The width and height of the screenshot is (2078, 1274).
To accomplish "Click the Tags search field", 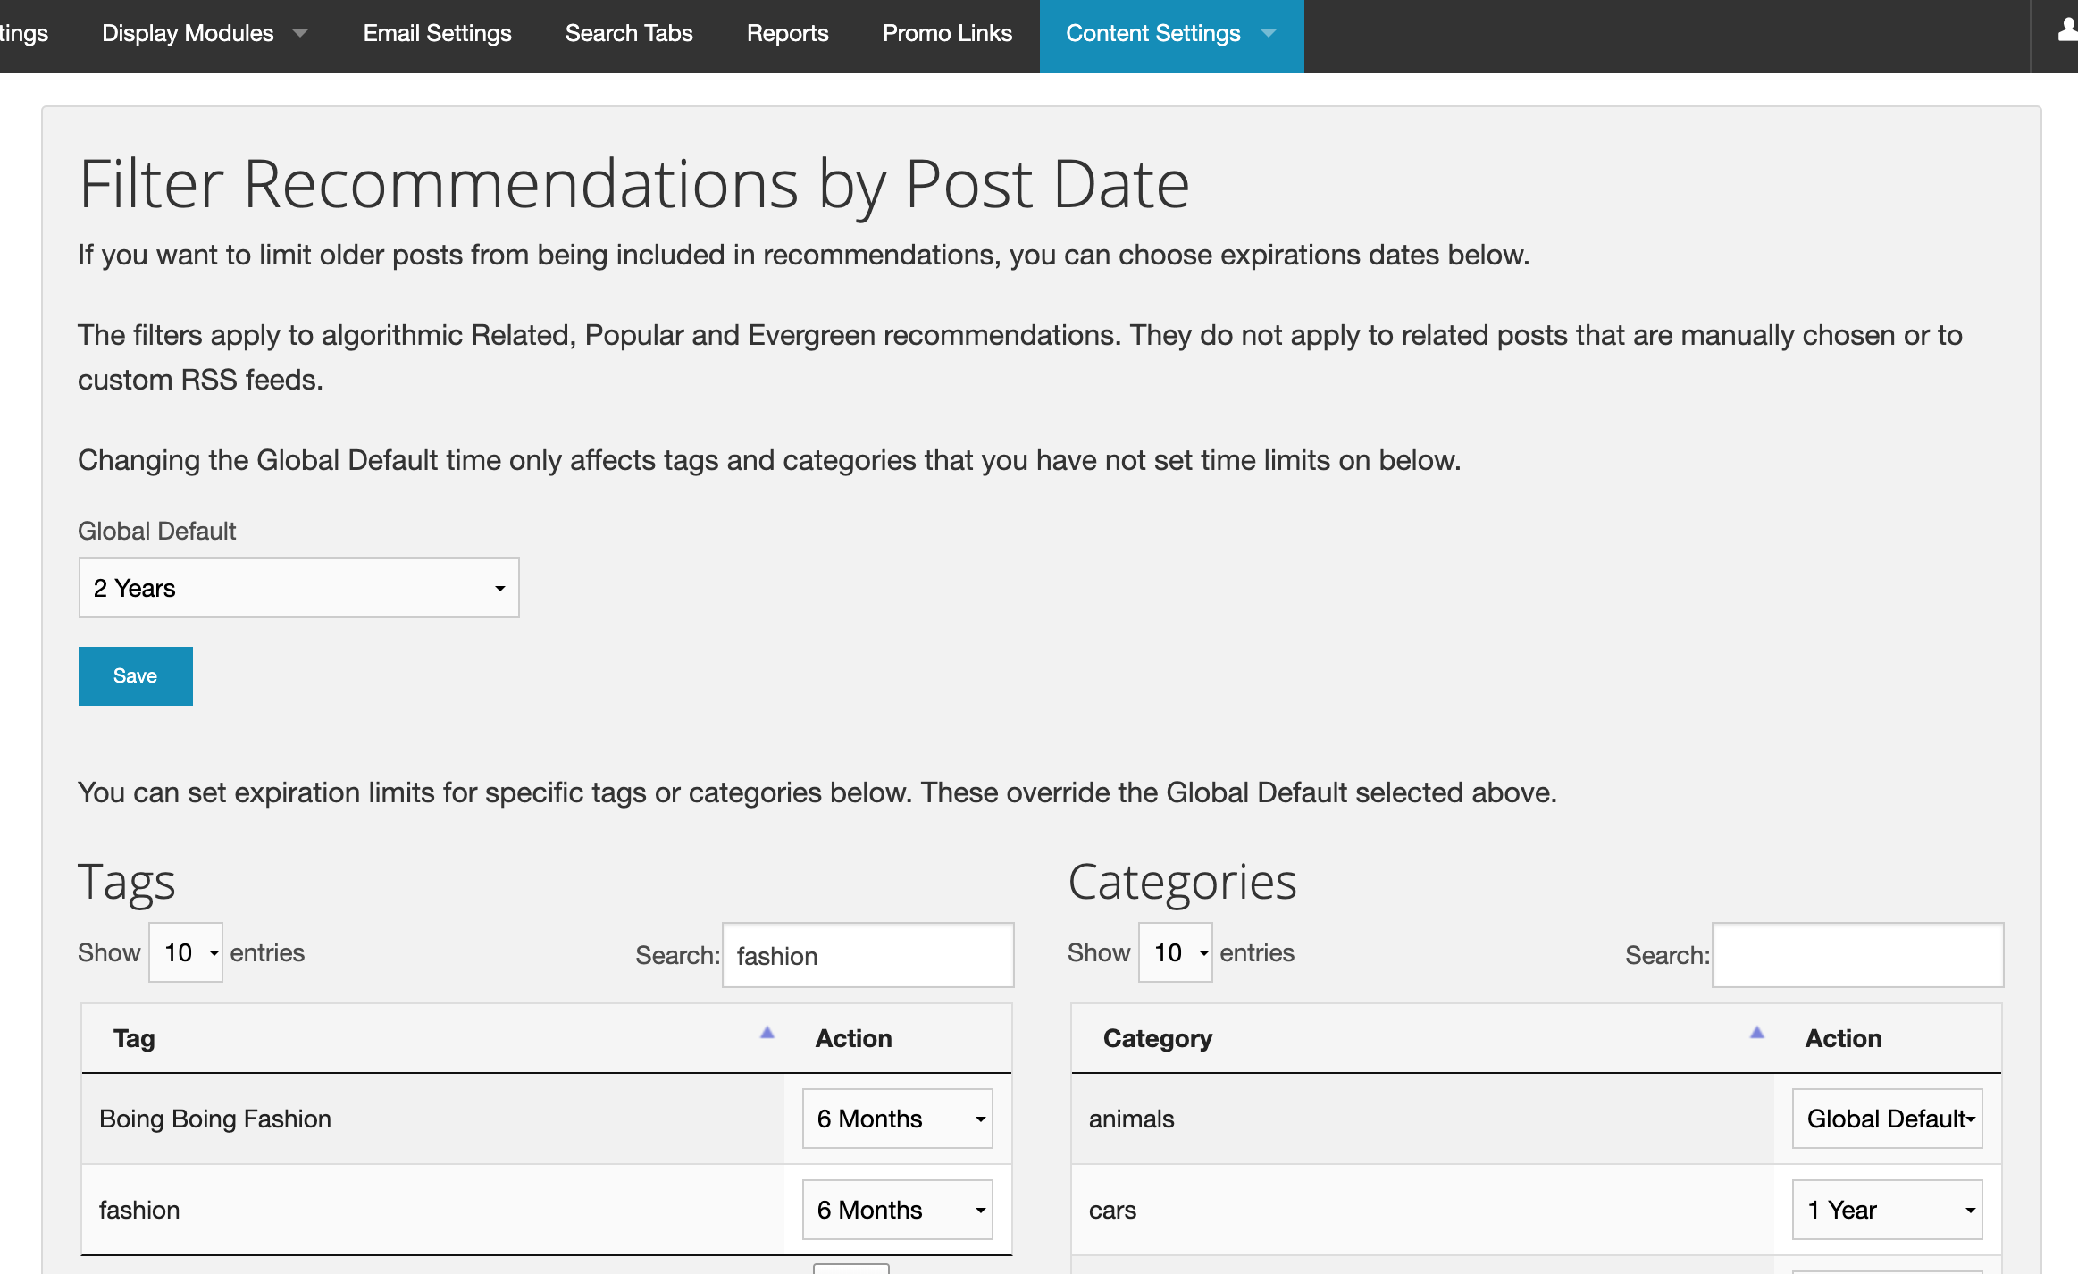I will (867, 955).
